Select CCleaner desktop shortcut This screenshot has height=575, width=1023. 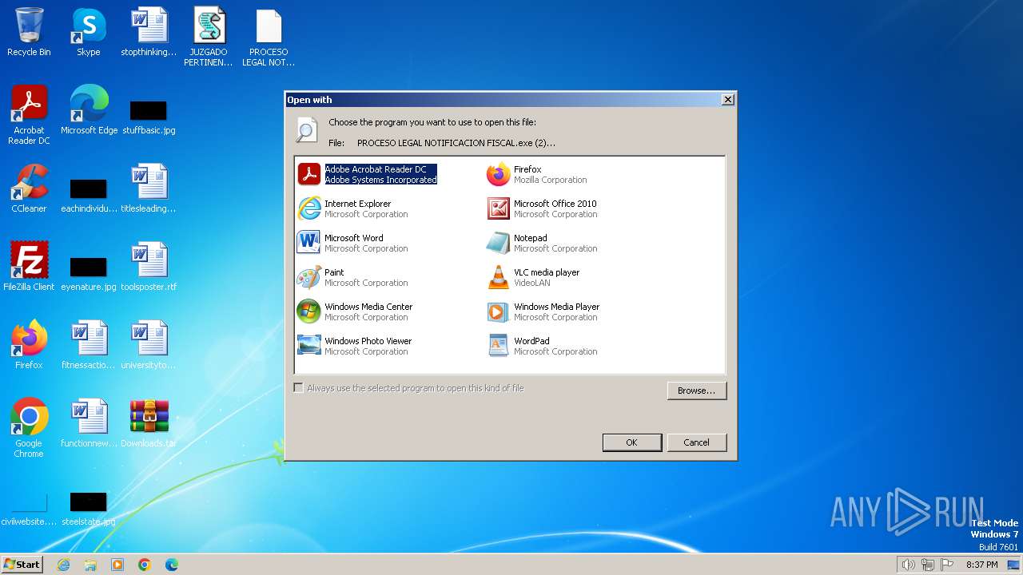click(29, 188)
